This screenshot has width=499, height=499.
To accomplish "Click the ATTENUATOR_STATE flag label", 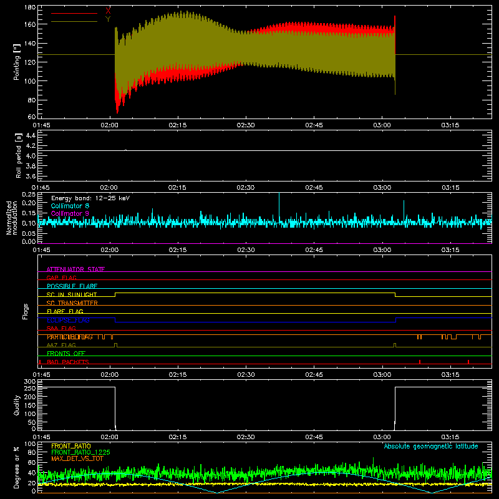I will click(75, 269).
